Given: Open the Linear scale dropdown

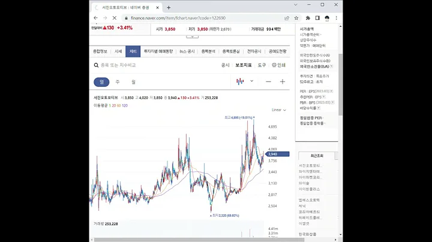Looking at the screenshot, I should point(279,110).
